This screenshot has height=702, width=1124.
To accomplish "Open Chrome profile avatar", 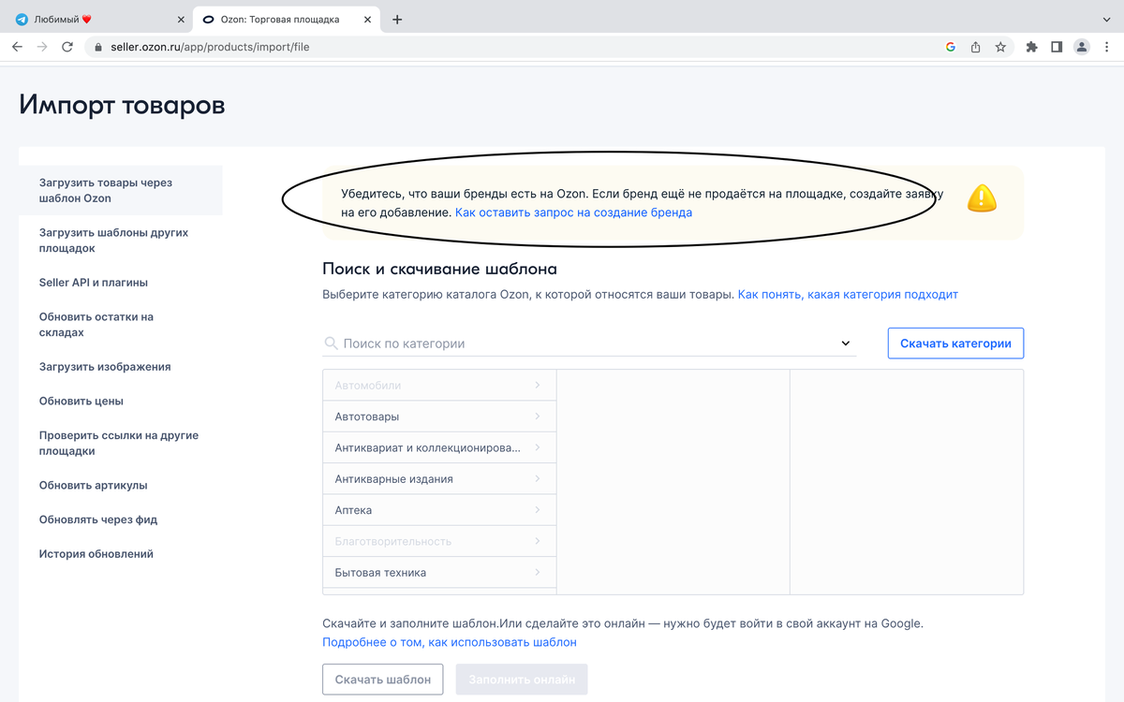I will click(1082, 47).
